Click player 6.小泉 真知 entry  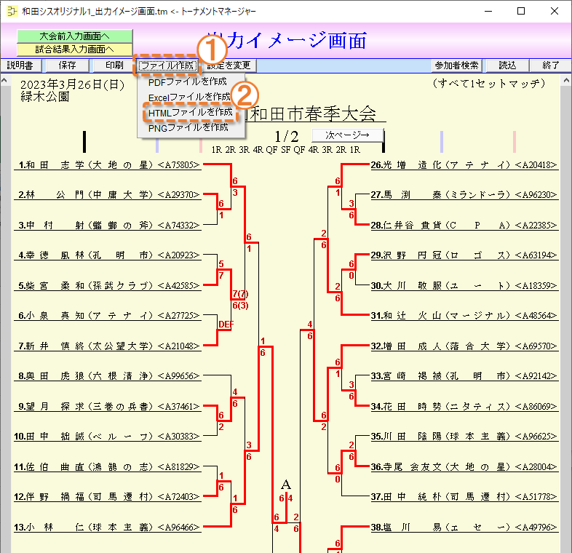(x=108, y=316)
